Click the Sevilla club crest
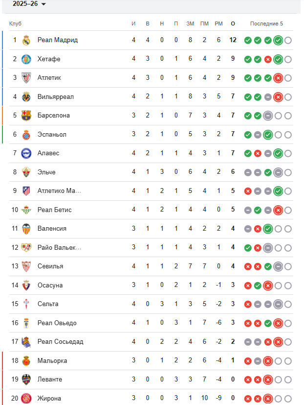Image resolution: width=304 pixels, height=405 pixels. [26, 266]
